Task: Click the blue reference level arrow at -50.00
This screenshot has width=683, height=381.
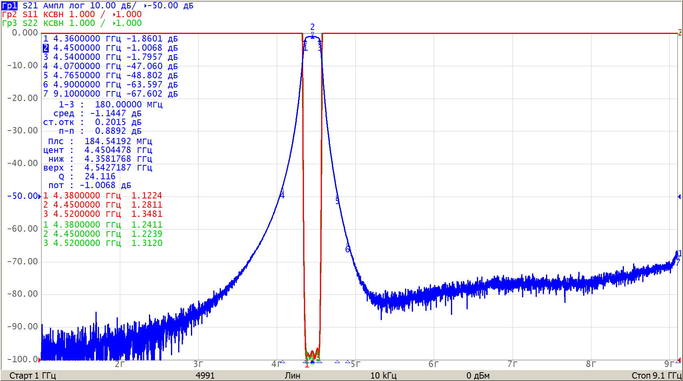Action: [40, 196]
